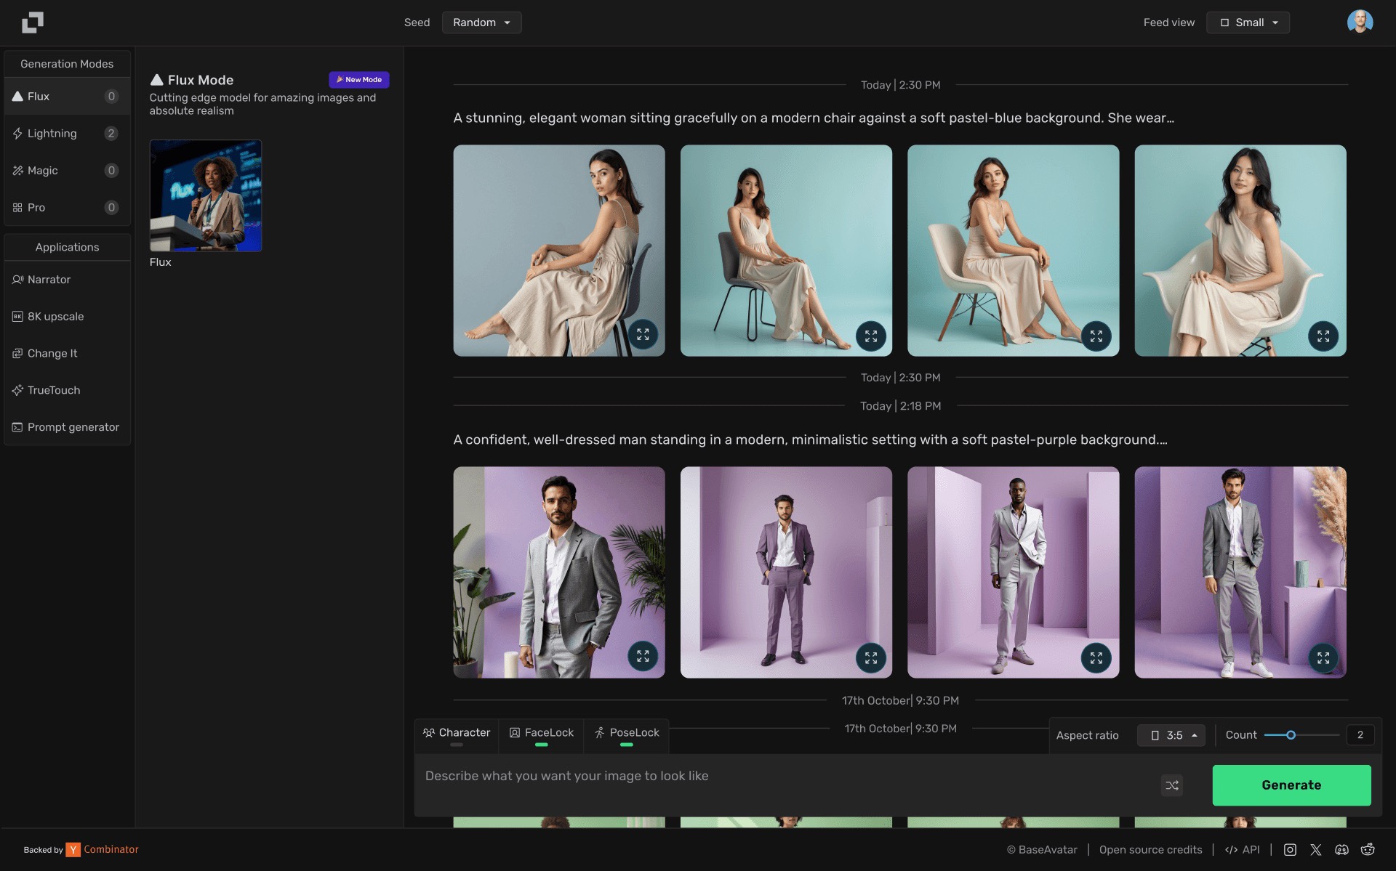This screenshot has width=1396, height=871.
Task: Click the green Generate button
Action: click(1291, 785)
